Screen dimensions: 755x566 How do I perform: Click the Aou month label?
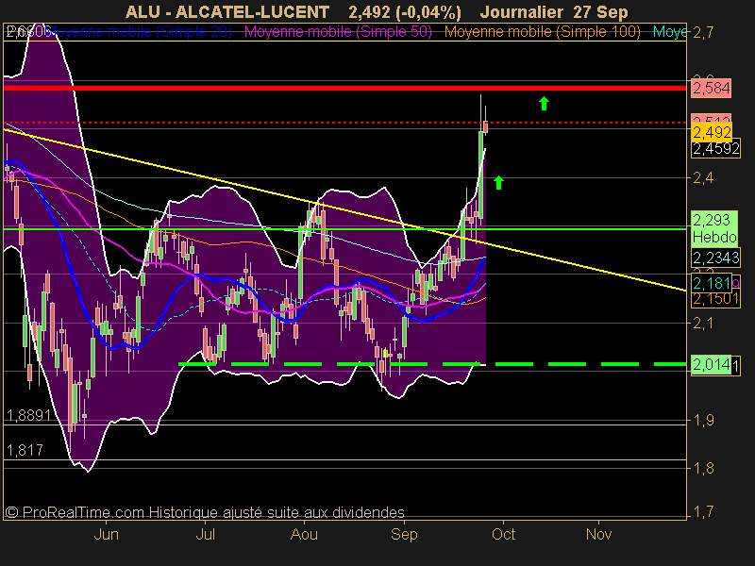[x=304, y=535]
